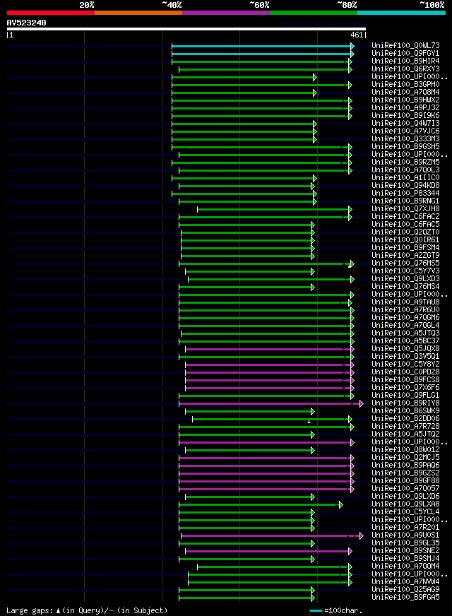Viewport: 452px width, 616px height.
Task: Click the green alignment bar for Q94KD8
Action: (246, 186)
